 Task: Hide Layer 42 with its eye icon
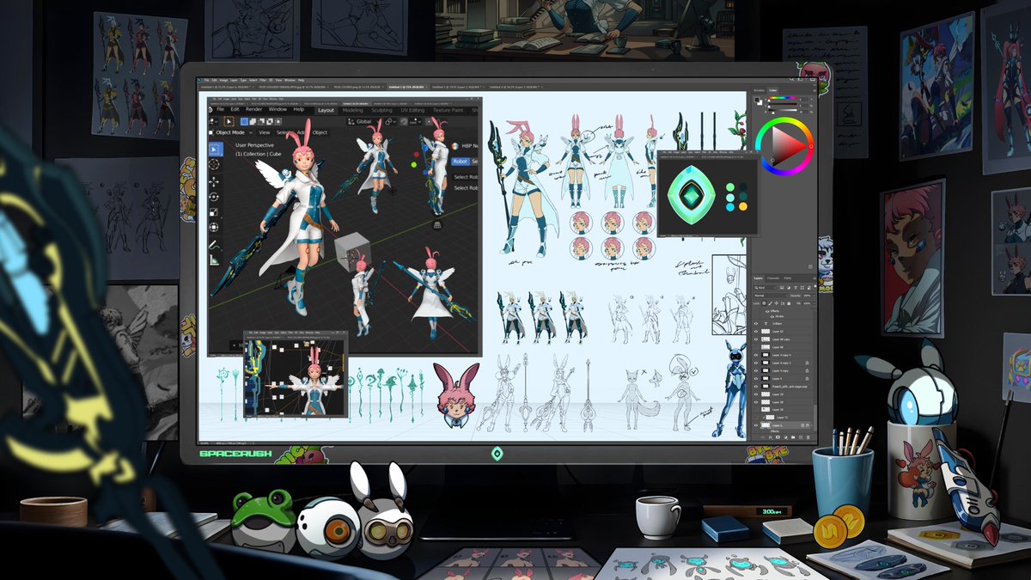(x=756, y=332)
